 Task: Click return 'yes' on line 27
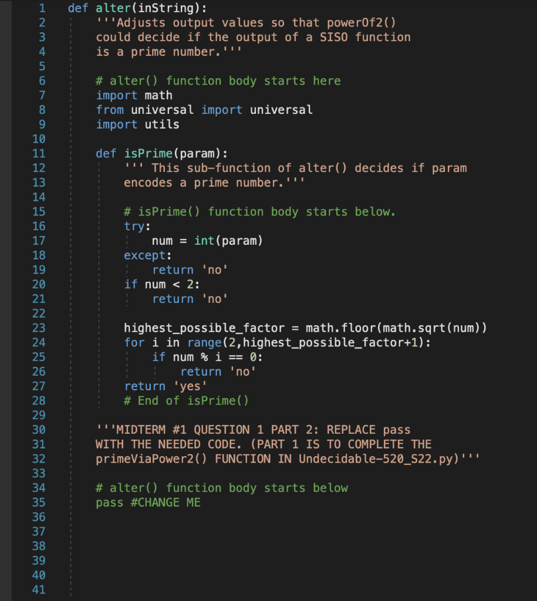(x=166, y=387)
